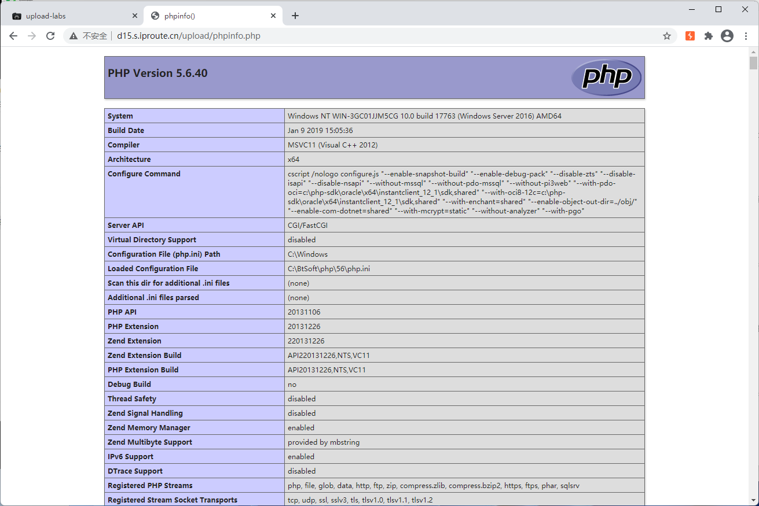Open the orange extension icon in the toolbar
This screenshot has width=759, height=506.
tap(690, 36)
